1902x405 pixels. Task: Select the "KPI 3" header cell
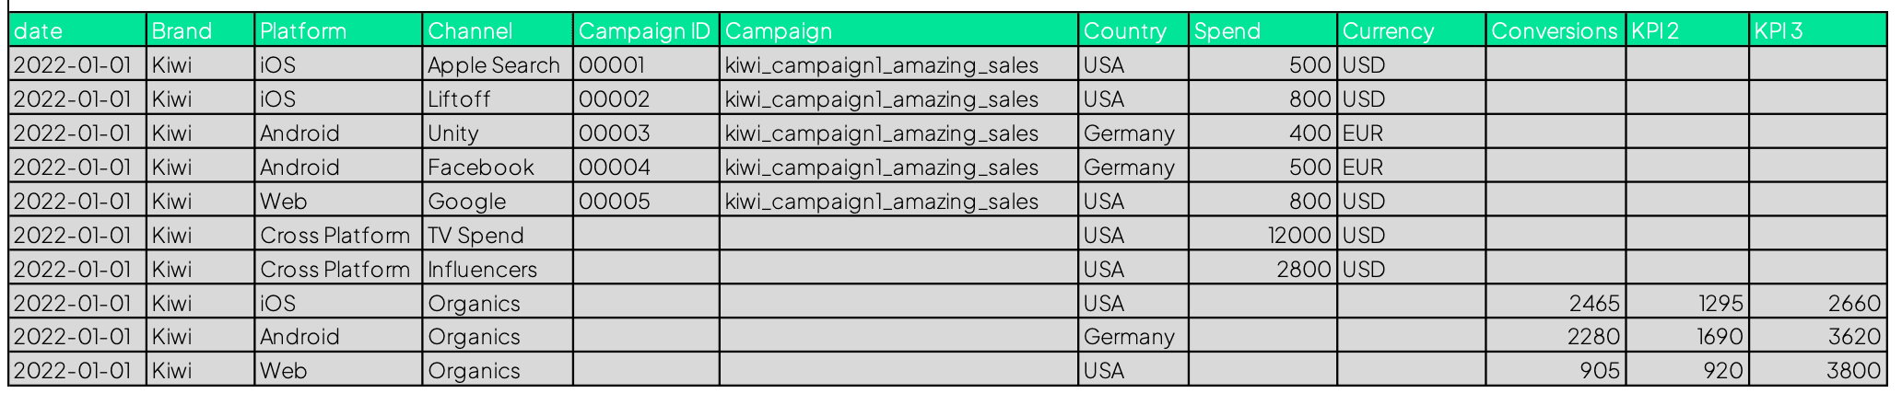[x=1817, y=30]
